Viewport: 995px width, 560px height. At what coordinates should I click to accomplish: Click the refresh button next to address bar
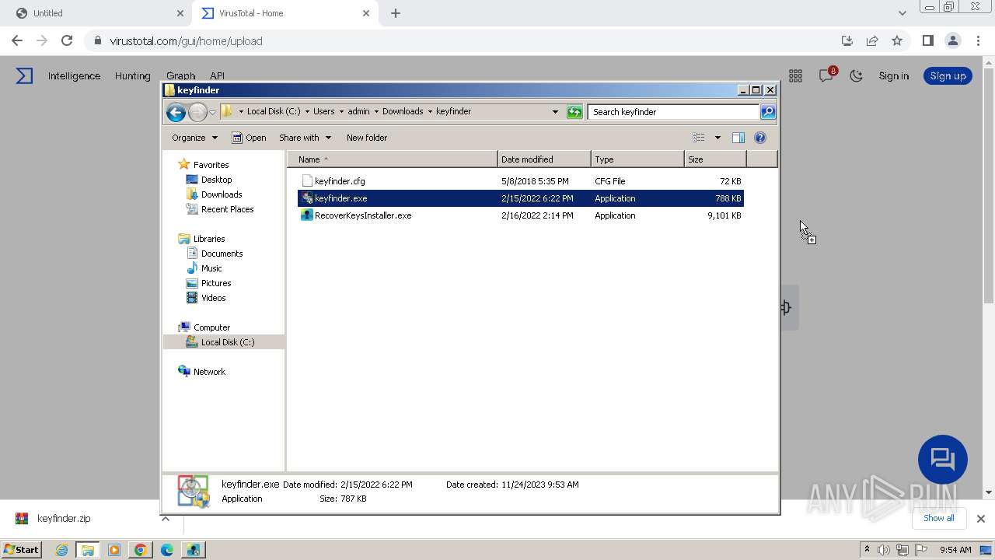(x=574, y=112)
